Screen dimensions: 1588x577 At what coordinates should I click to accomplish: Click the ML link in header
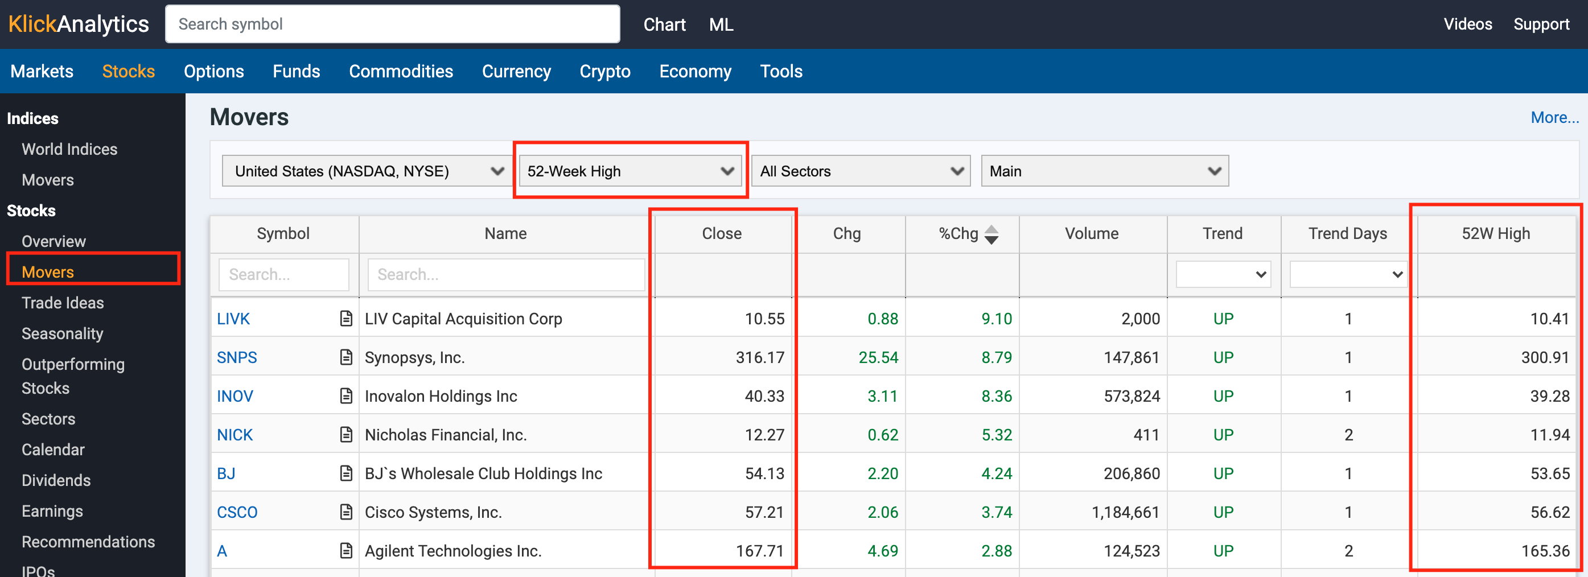click(721, 24)
